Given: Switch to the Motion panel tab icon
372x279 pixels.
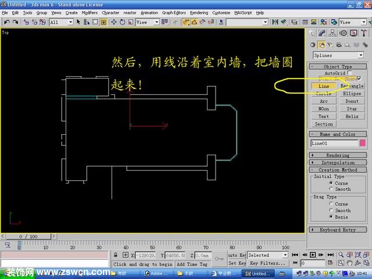Looking at the screenshot, I should (x=344, y=33).
